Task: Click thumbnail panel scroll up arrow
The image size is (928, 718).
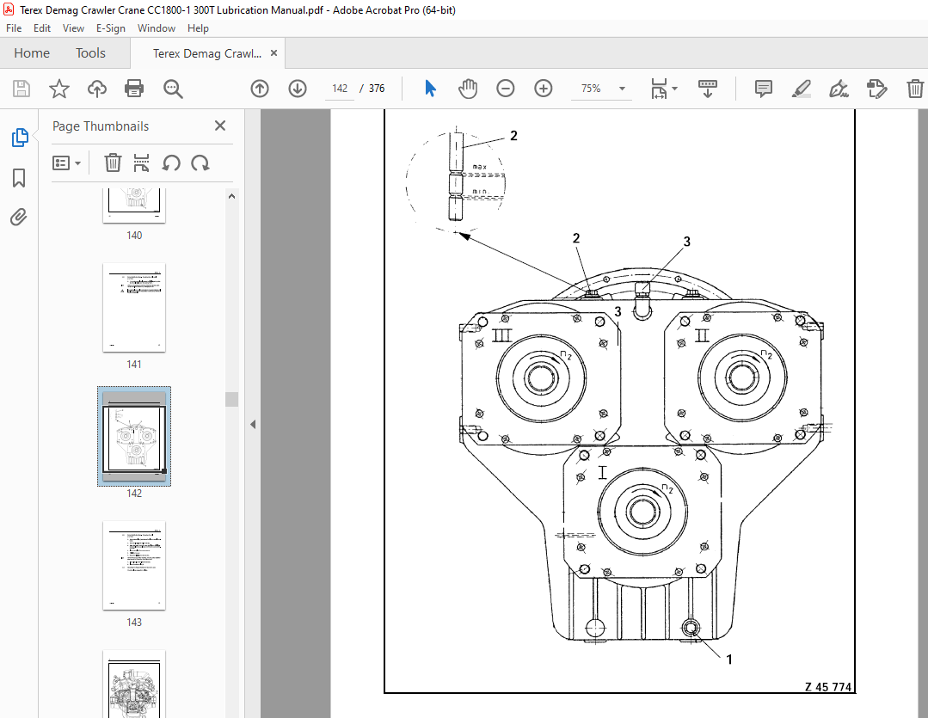Action: pos(232,196)
